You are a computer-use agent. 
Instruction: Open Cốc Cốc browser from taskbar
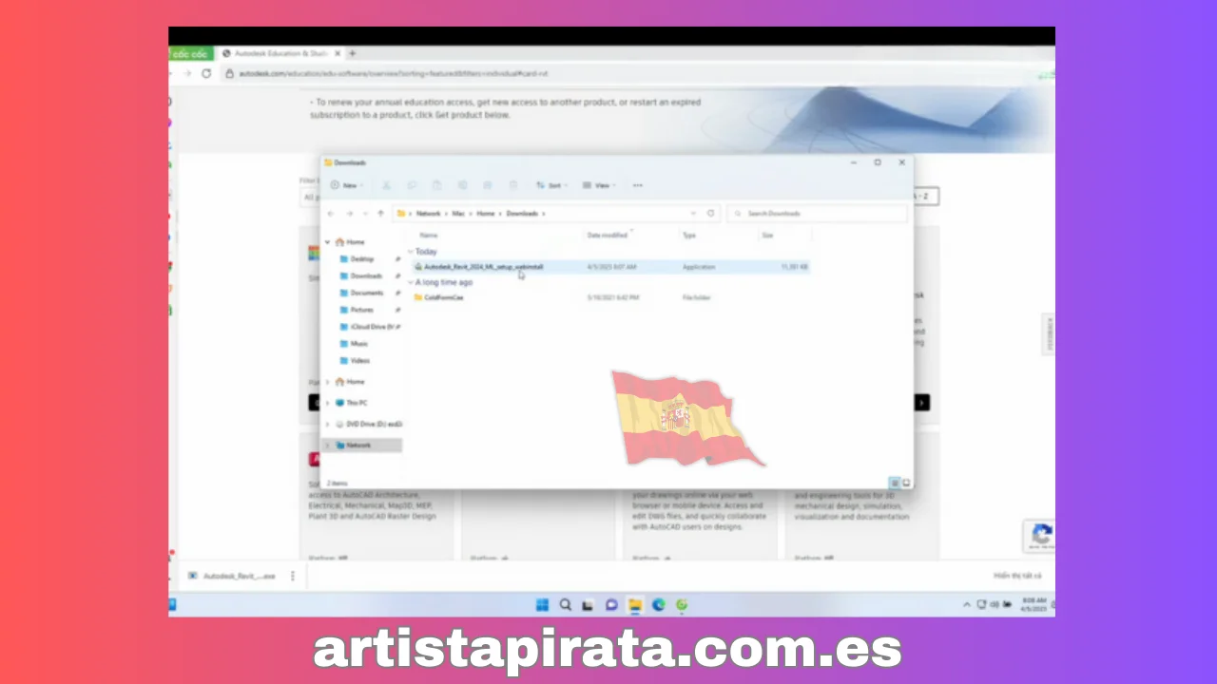click(x=682, y=604)
